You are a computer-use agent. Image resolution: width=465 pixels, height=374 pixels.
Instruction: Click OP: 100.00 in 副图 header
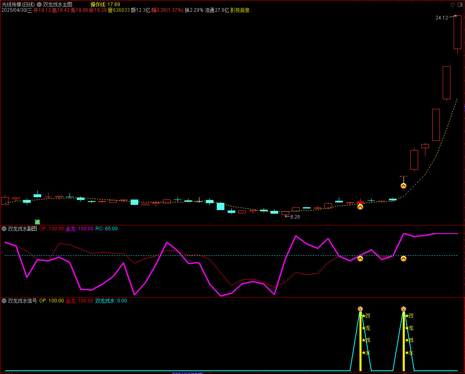[51, 229]
